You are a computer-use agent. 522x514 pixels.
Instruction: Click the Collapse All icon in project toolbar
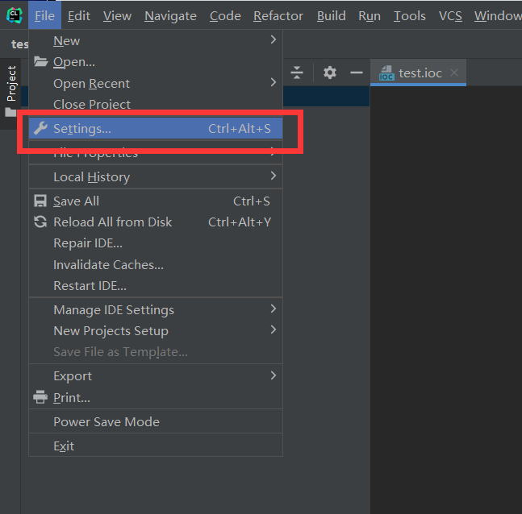point(297,73)
